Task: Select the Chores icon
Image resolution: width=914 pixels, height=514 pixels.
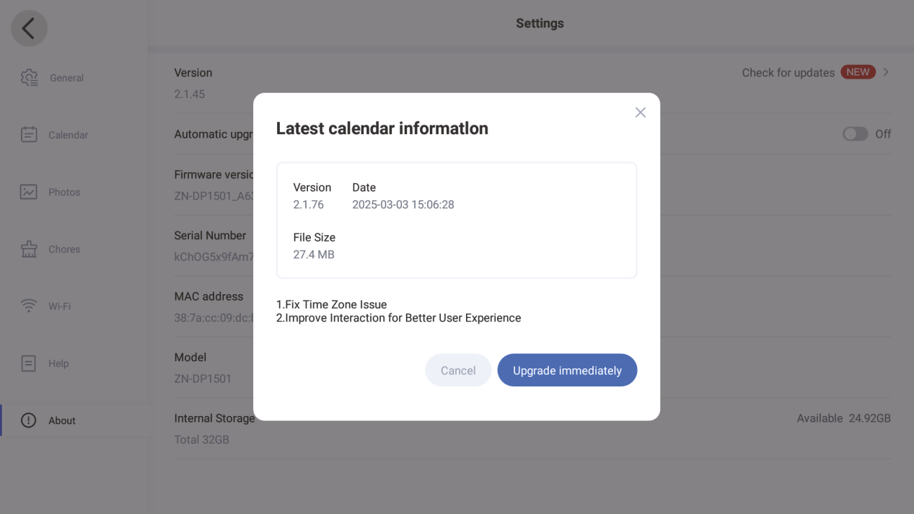Action: [29, 248]
